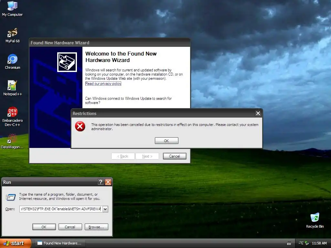Click the help question mark in Run dialog
Screen dimensions: 331x248
click(101, 182)
